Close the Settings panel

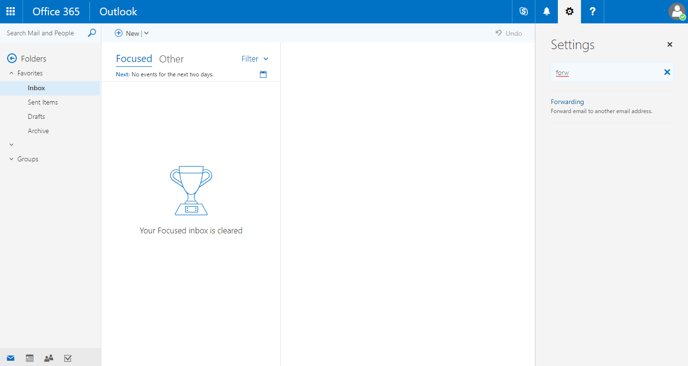click(x=670, y=44)
